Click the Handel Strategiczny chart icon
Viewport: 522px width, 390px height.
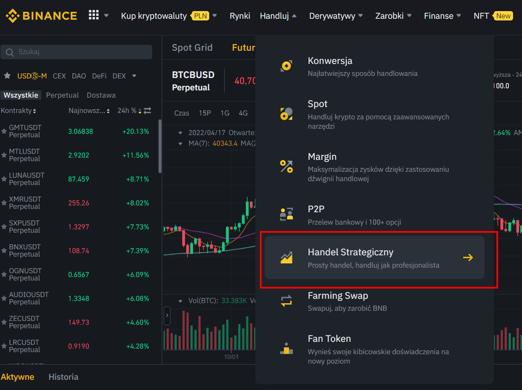[286, 257]
